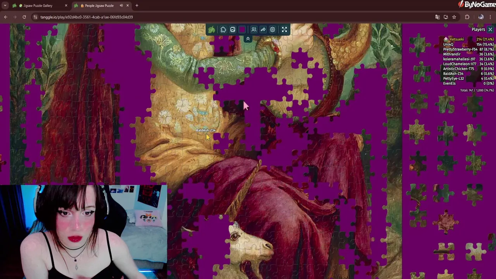
Task: Open the browser three-dot menu
Action: point(491,17)
